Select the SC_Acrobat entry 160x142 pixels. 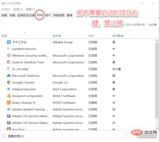tap(20, 69)
